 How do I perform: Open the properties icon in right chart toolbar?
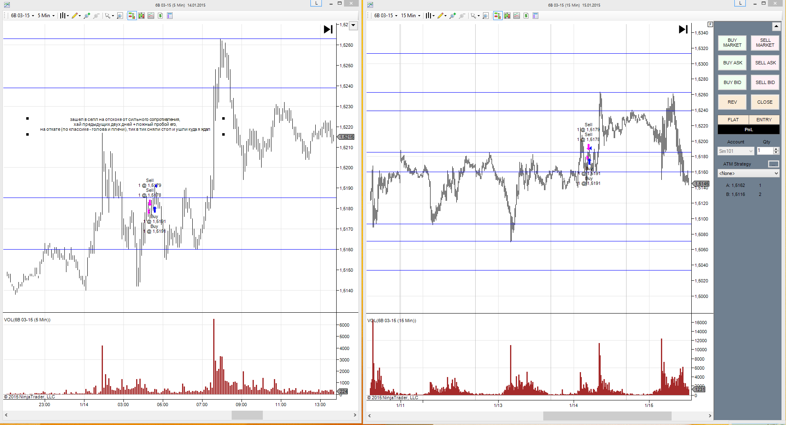pyautogui.click(x=535, y=16)
